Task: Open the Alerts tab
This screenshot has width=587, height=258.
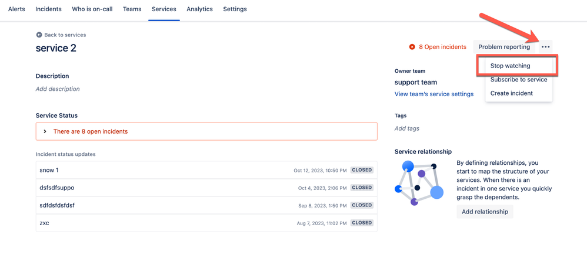Action: tap(16, 9)
